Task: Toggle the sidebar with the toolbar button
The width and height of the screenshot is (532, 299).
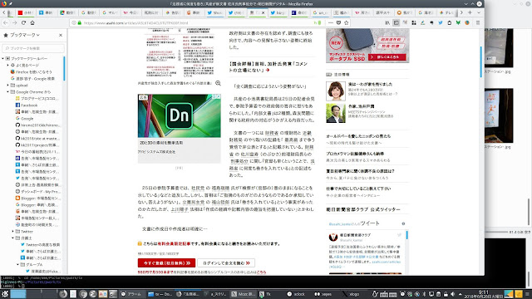Action: click(x=396, y=22)
